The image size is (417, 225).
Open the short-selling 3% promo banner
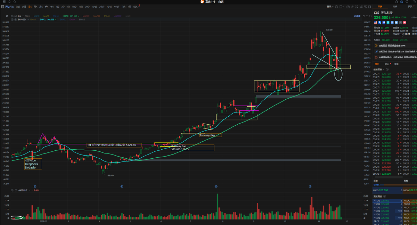click(395, 51)
